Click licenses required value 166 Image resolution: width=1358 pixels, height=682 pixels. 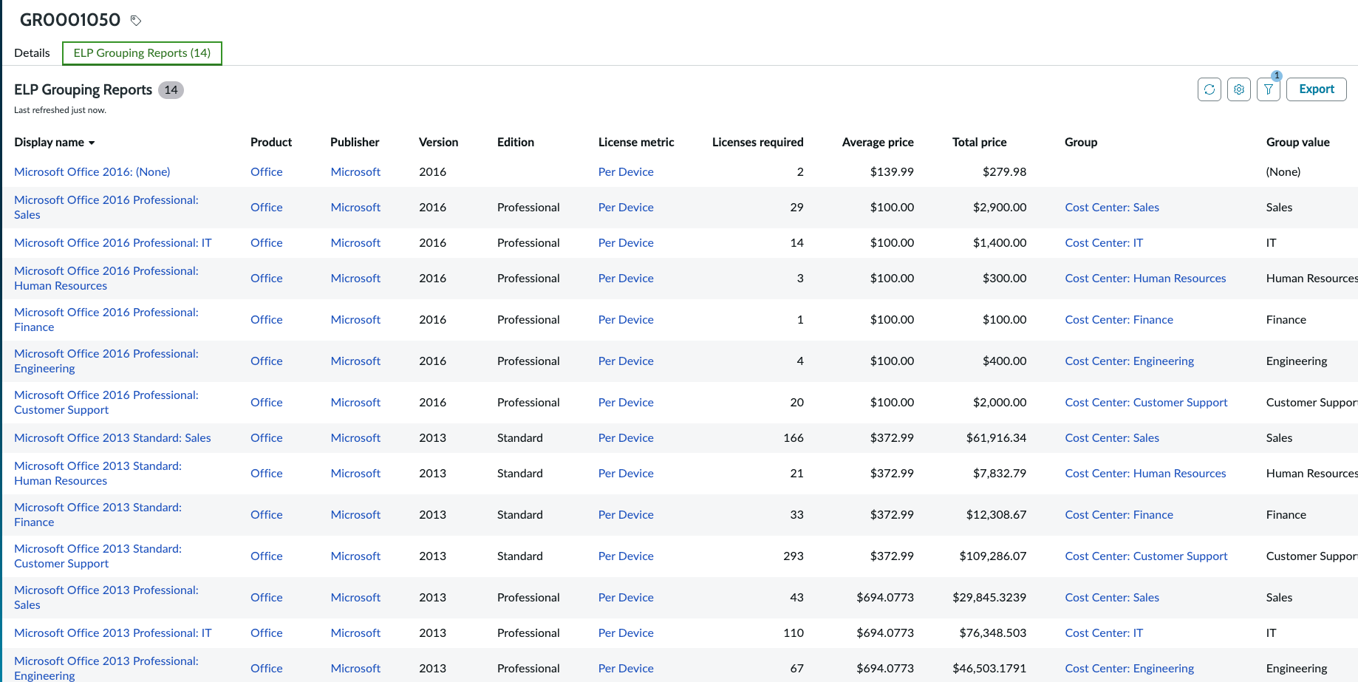point(794,437)
